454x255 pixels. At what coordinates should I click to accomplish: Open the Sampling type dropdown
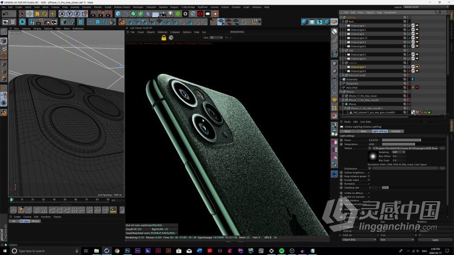click(x=399, y=152)
